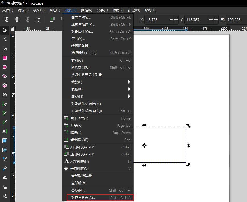
Task: Choose 置于顶层(T) menu entry
Action: [98, 118]
